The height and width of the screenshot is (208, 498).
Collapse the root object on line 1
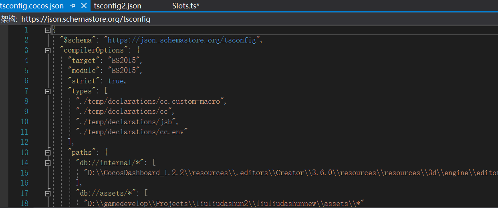[48, 30]
